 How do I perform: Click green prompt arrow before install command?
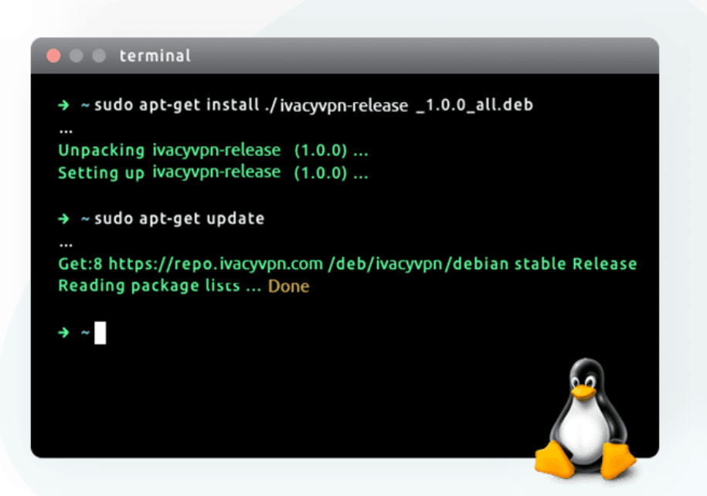pyautogui.click(x=63, y=105)
